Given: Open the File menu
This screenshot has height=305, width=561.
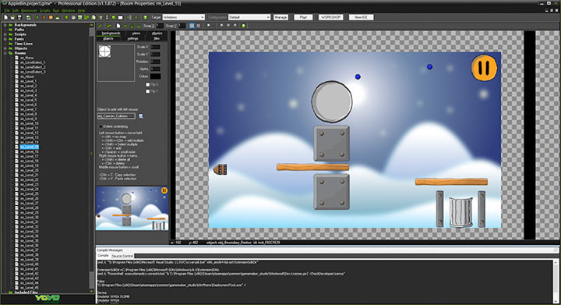Looking at the screenshot, I should tap(7, 11).
